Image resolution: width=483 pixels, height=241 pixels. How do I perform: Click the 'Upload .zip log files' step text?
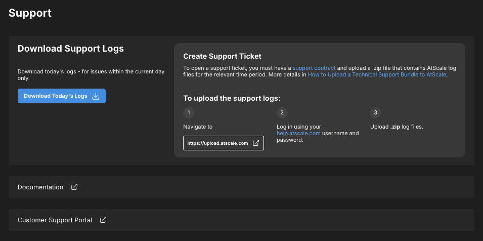click(x=397, y=127)
